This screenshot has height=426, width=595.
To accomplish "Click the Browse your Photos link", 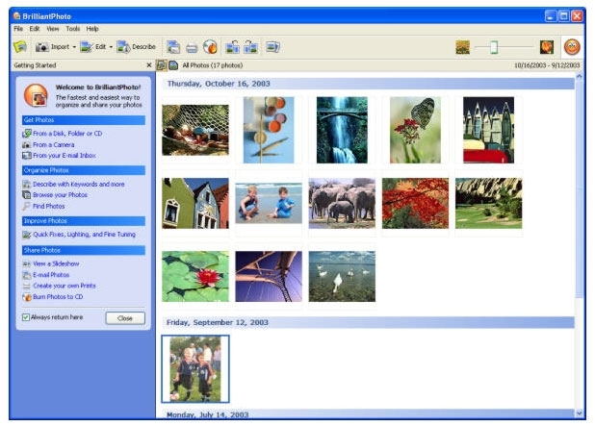I will click(x=60, y=195).
